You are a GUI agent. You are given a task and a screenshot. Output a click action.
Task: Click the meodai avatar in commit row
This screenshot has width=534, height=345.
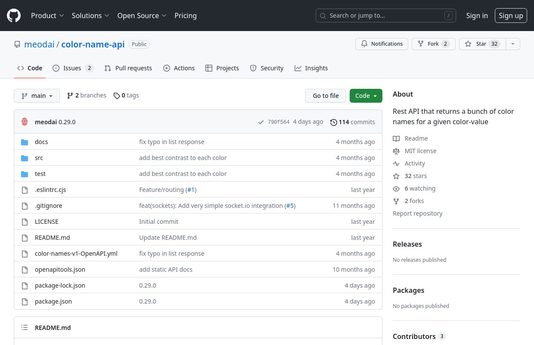coord(25,122)
